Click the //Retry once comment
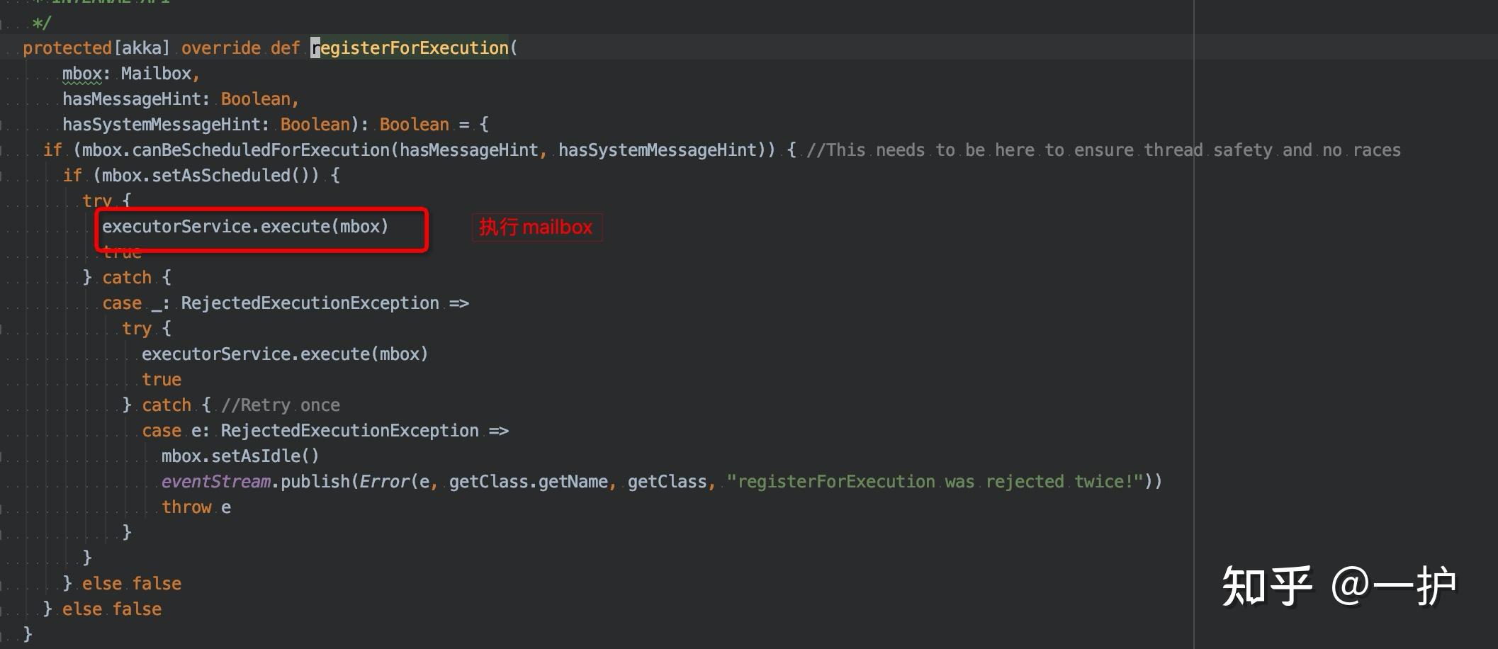This screenshot has width=1498, height=649. tap(281, 405)
